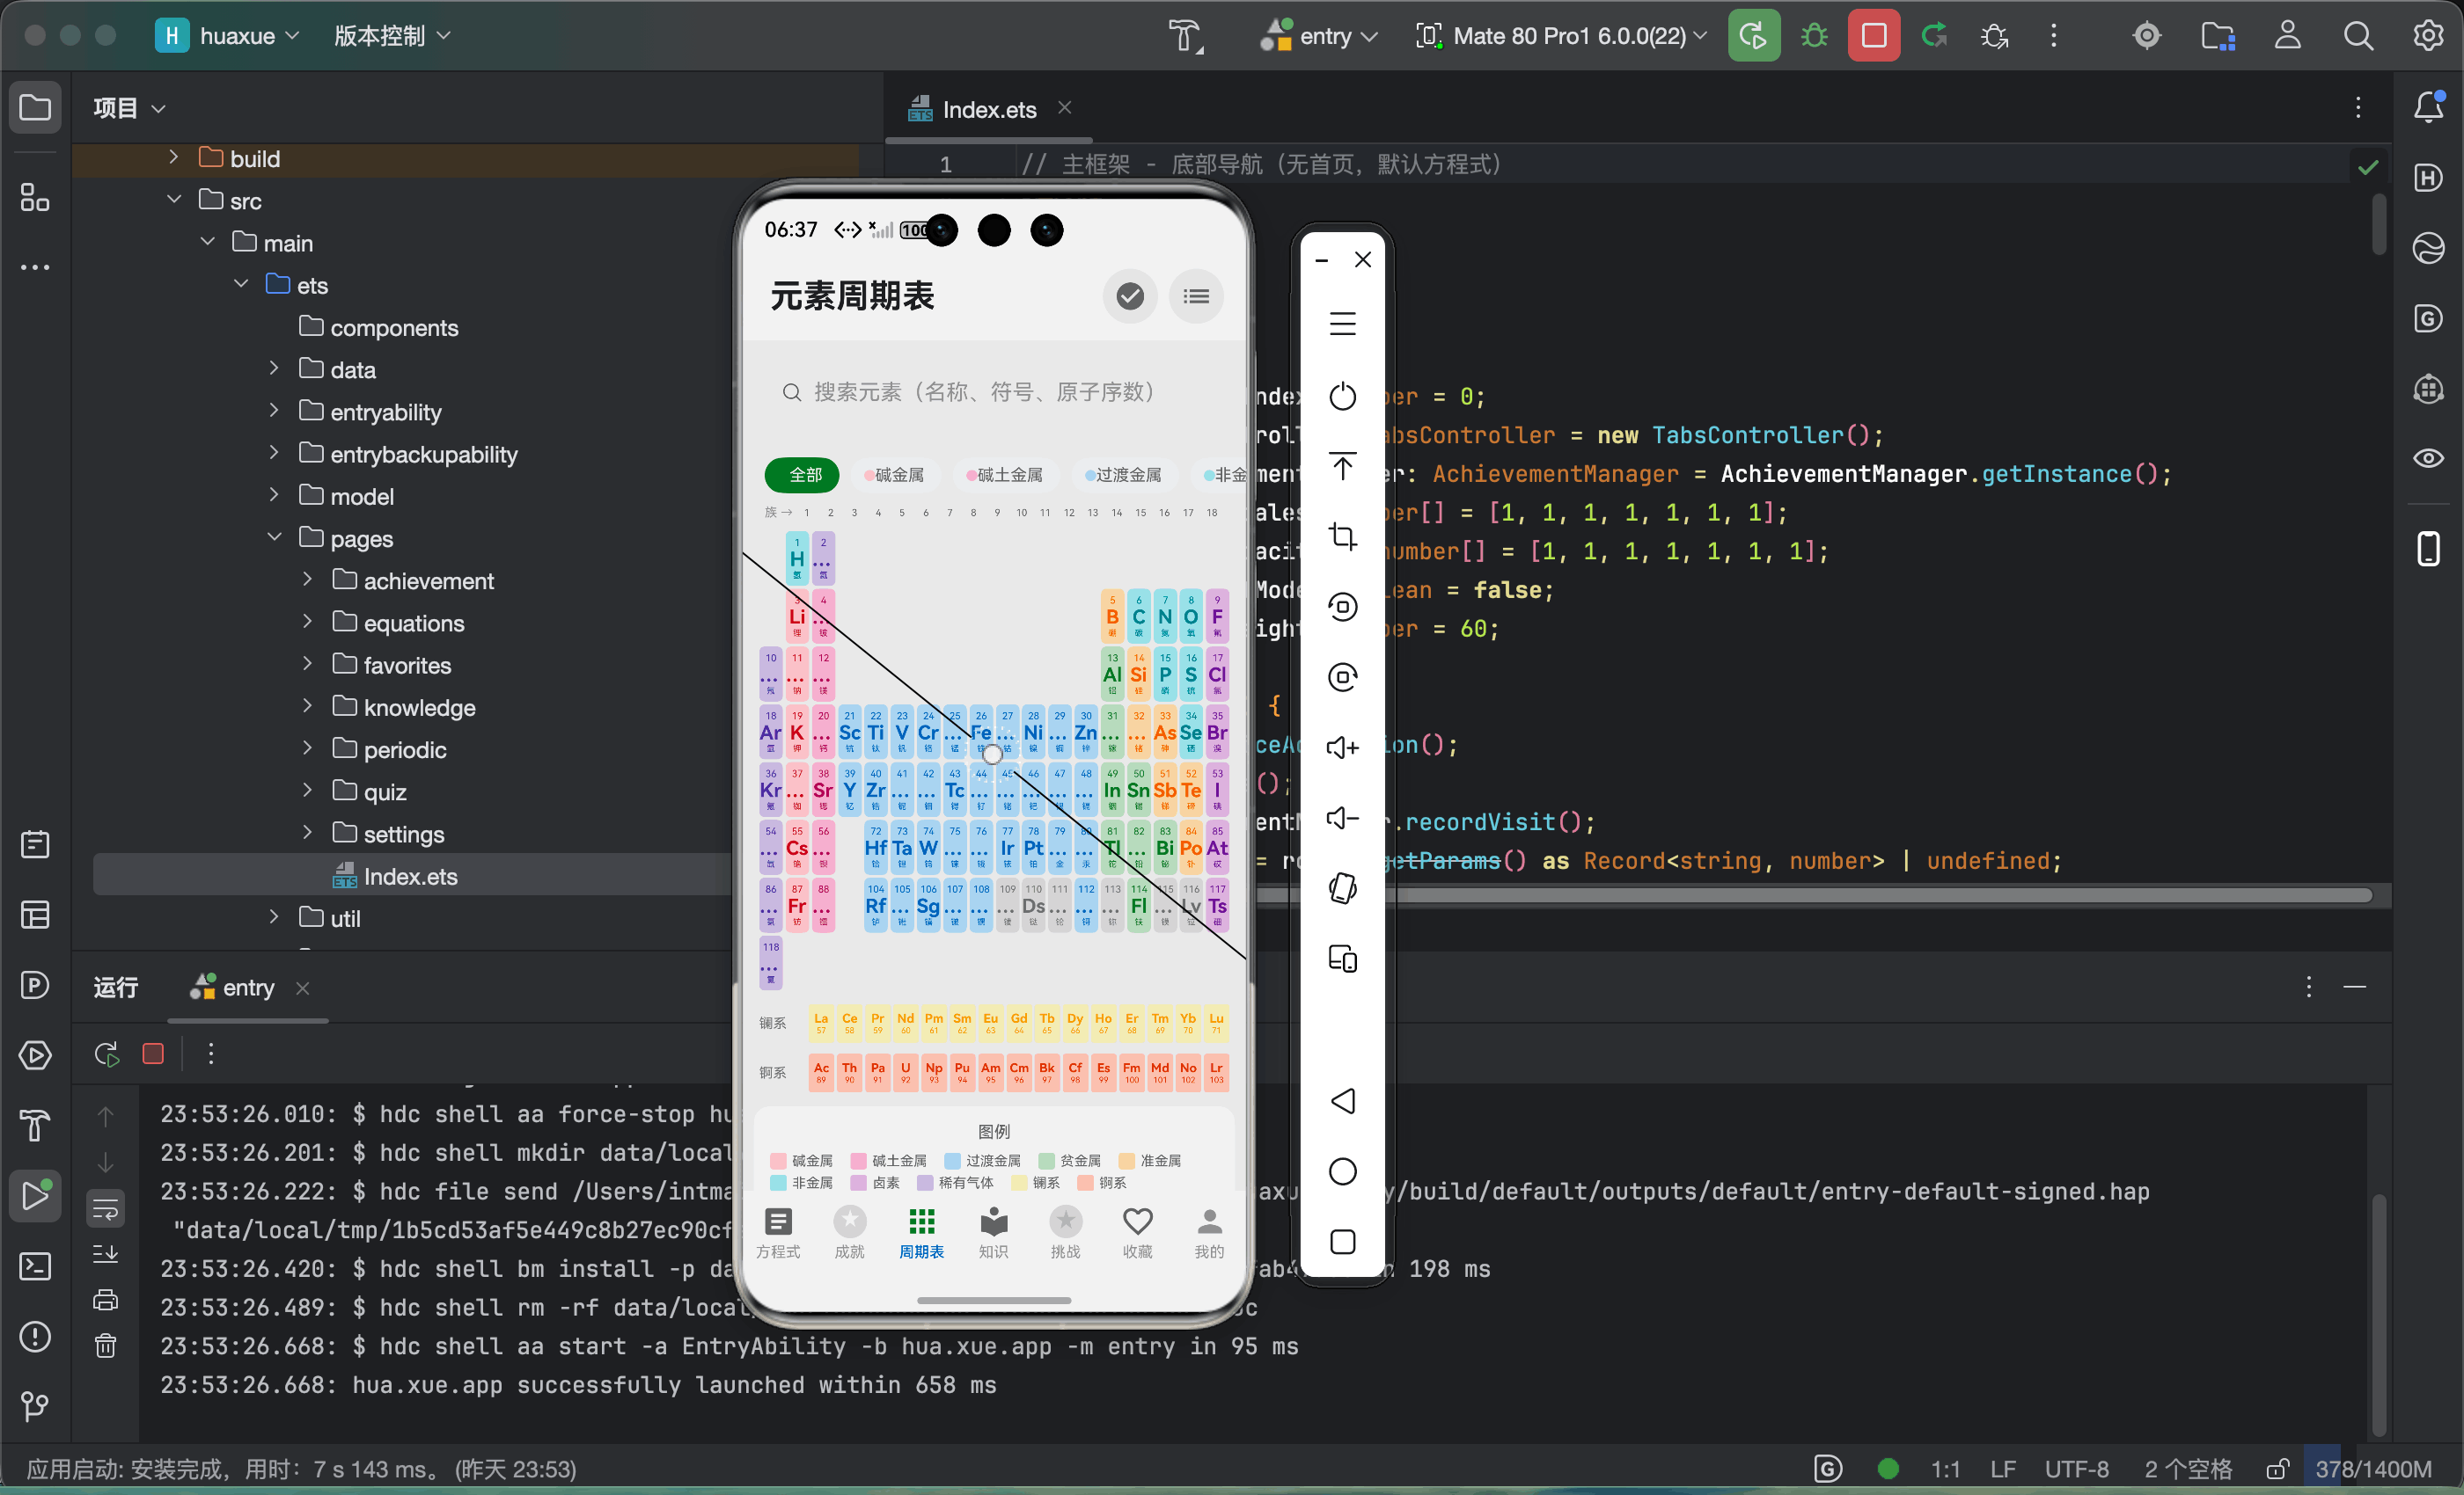Tap the emulator recent apps square button
Viewport: 2464px width, 1495px height.
pos(1342,1241)
